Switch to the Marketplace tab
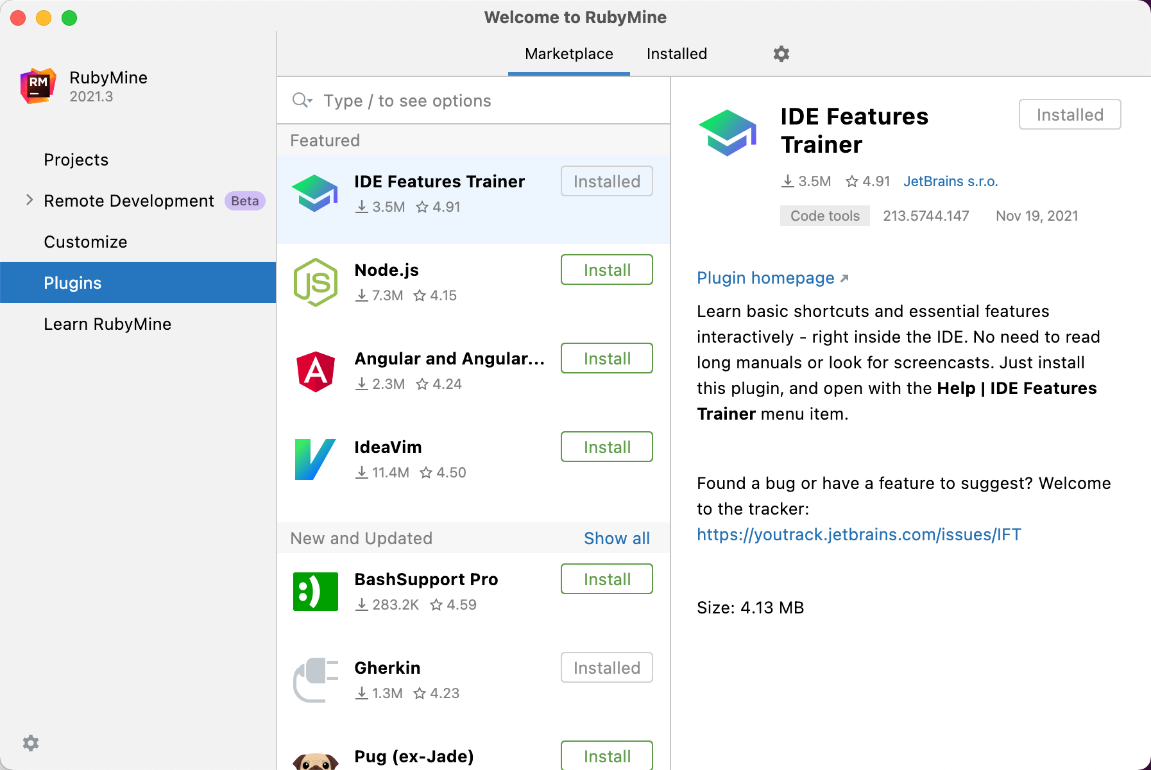Viewport: 1151px width, 770px height. tap(568, 54)
